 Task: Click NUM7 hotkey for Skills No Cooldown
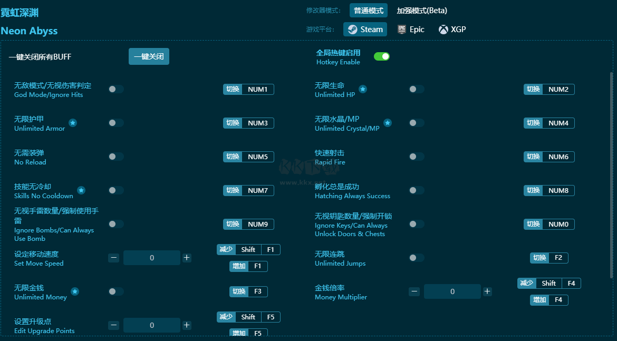(249, 190)
